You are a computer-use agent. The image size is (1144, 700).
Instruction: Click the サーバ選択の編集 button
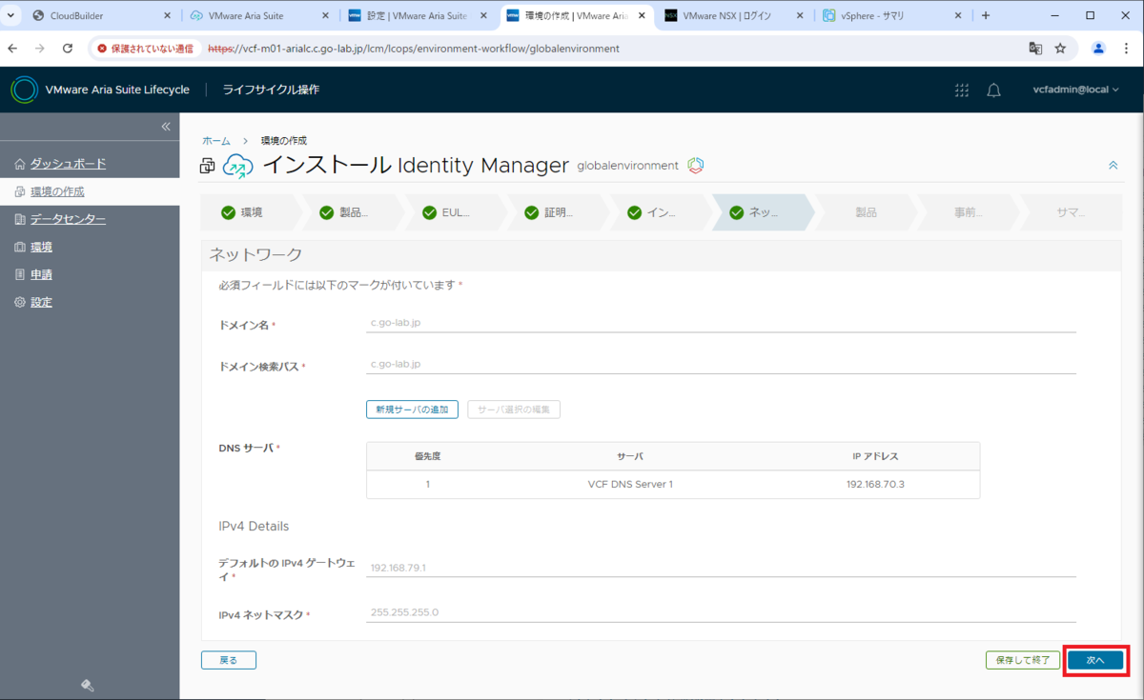pos(513,410)
